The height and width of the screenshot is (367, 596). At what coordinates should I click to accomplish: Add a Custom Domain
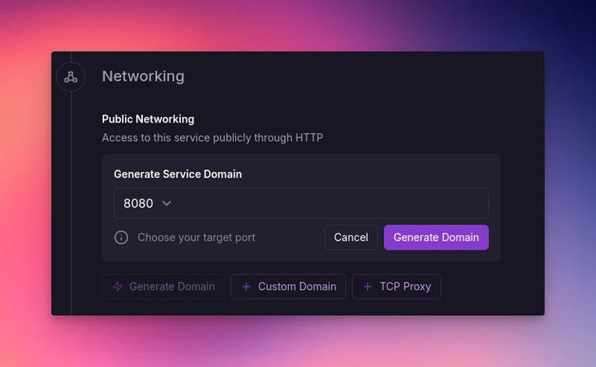(x=288, y=286)
